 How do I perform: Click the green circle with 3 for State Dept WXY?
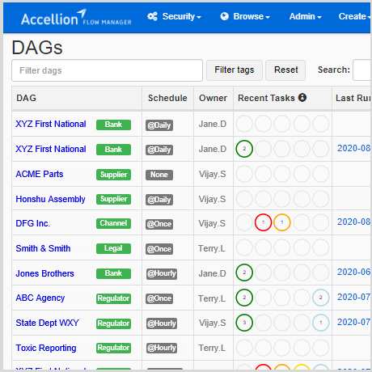244,323
